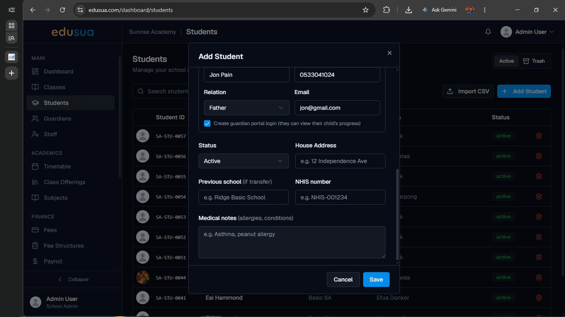Delete student SA-STU-0044 with trash icon
Viewport: 565px width, 317px height.
[539, 277]
